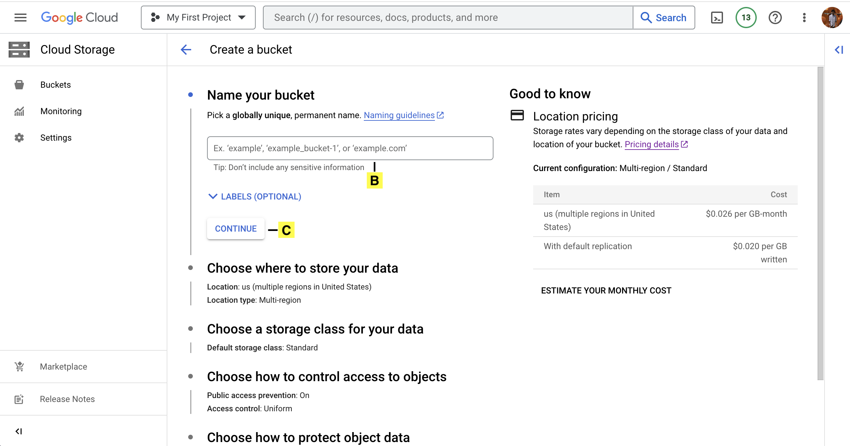
Task: Click the 'Good to know' heading
Action: click(550, 94)
